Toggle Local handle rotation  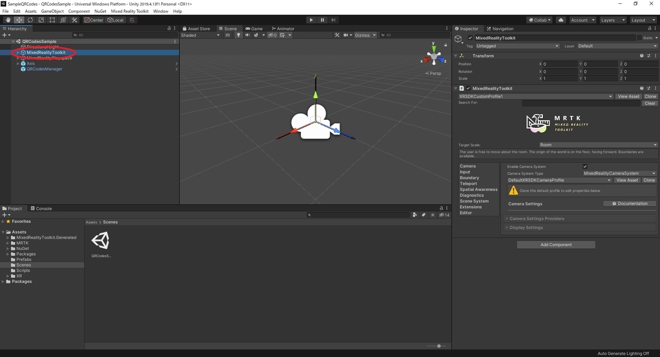pyautogui.click(x=116, y=20)
